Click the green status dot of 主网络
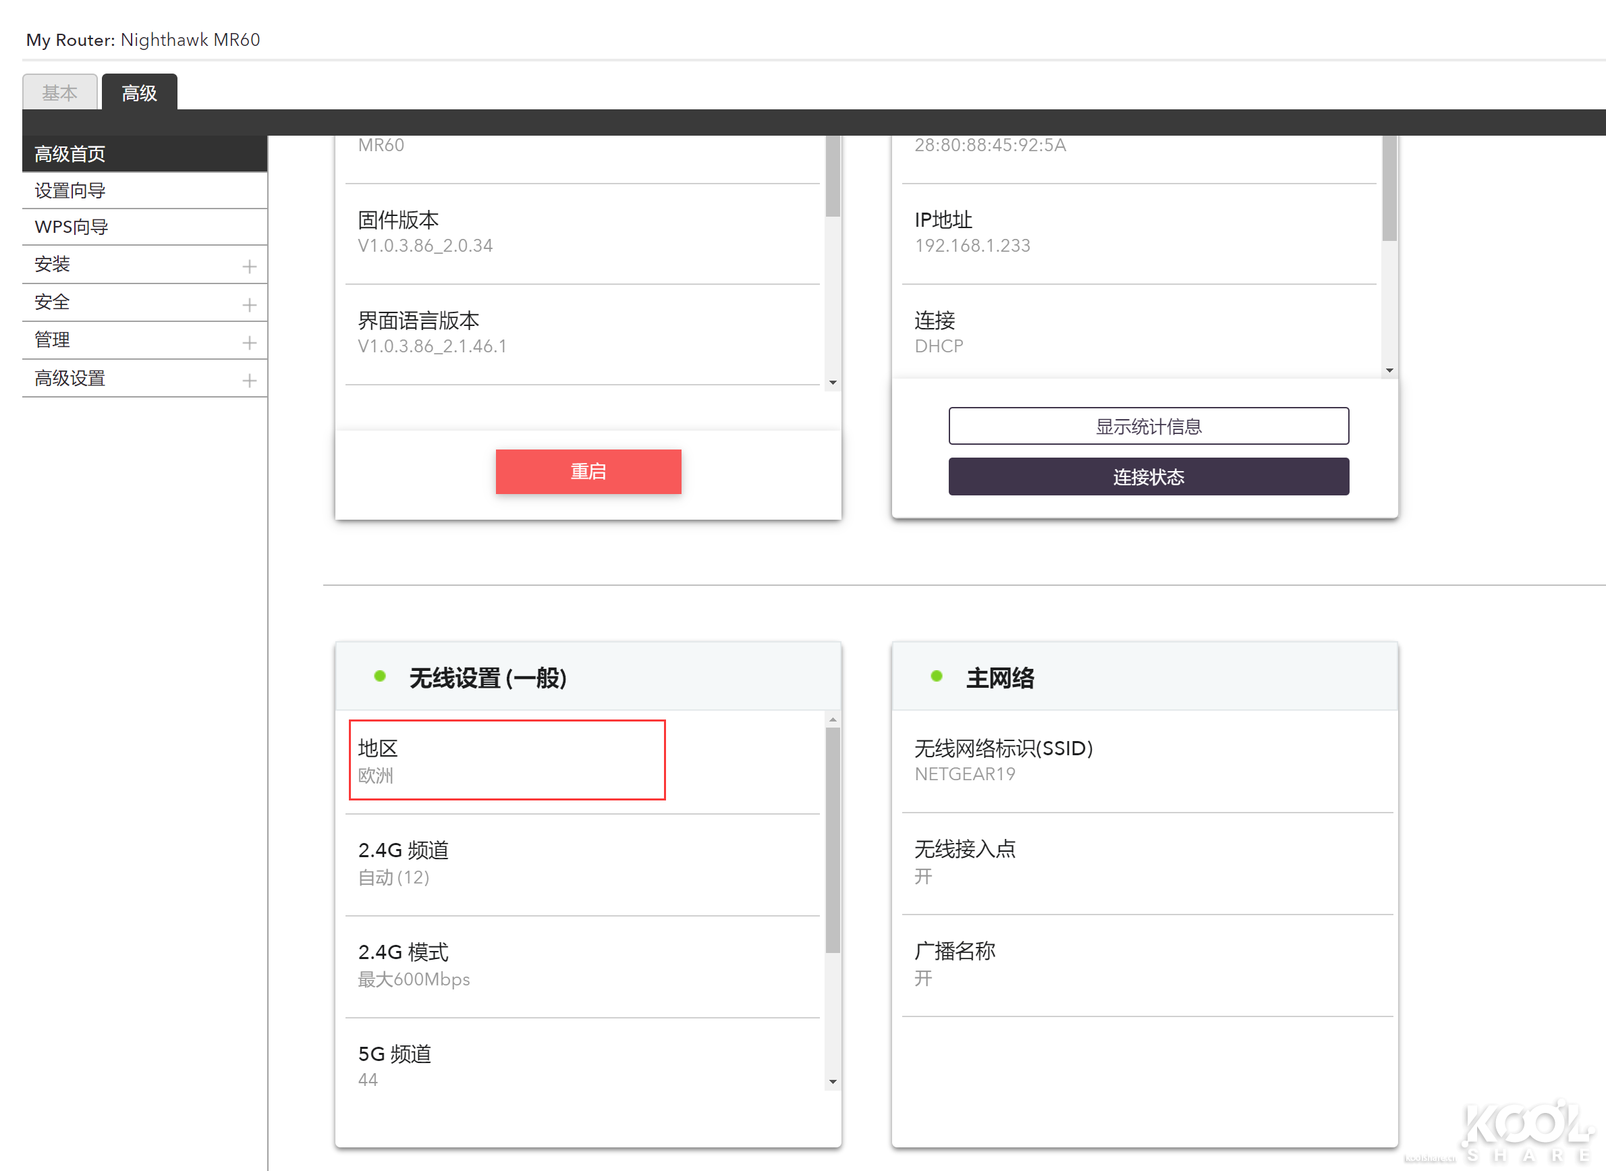The image size is (1606, 1171). click(x=936, y=676)
